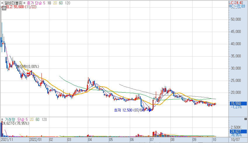
Task: Click the 09 month axis label
Action: pos(194,140)
